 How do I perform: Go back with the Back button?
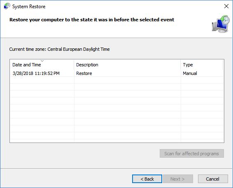147,179
